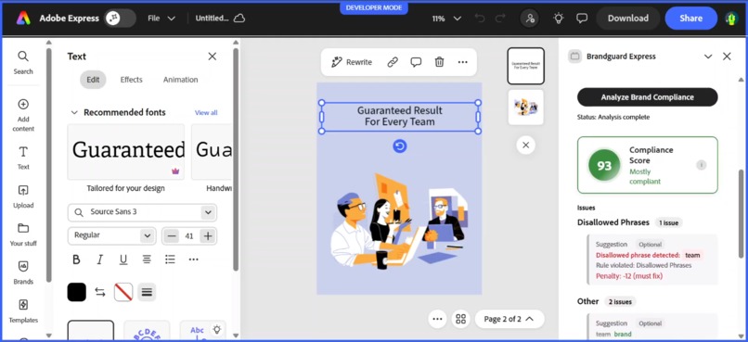Toggle the switch next to Adobe Express
748x342 pixels.
(x=120, y=19)
